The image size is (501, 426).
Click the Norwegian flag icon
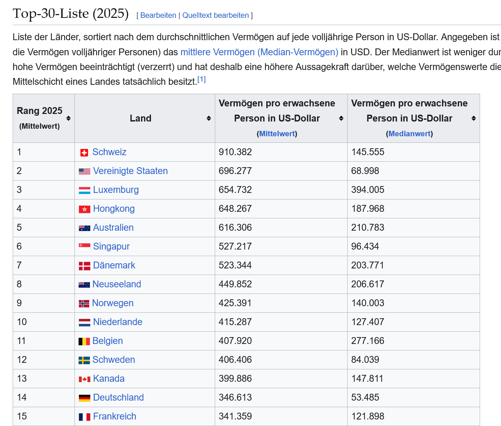[84, 303]
